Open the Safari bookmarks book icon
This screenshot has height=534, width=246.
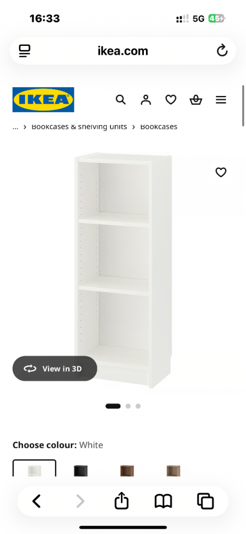[x=163, y=501]
